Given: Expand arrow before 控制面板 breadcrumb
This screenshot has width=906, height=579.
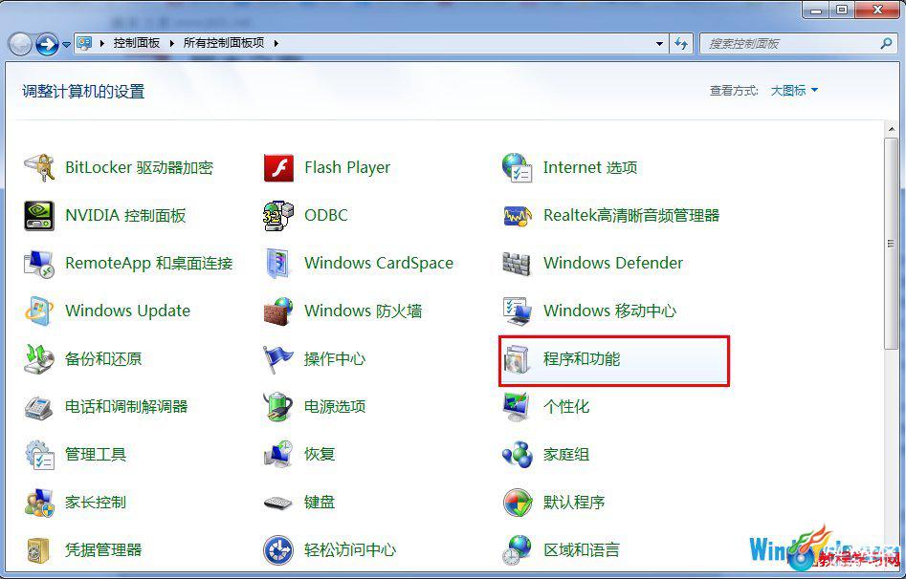Looking at the screenshot, I should click(x=102, y=43).
